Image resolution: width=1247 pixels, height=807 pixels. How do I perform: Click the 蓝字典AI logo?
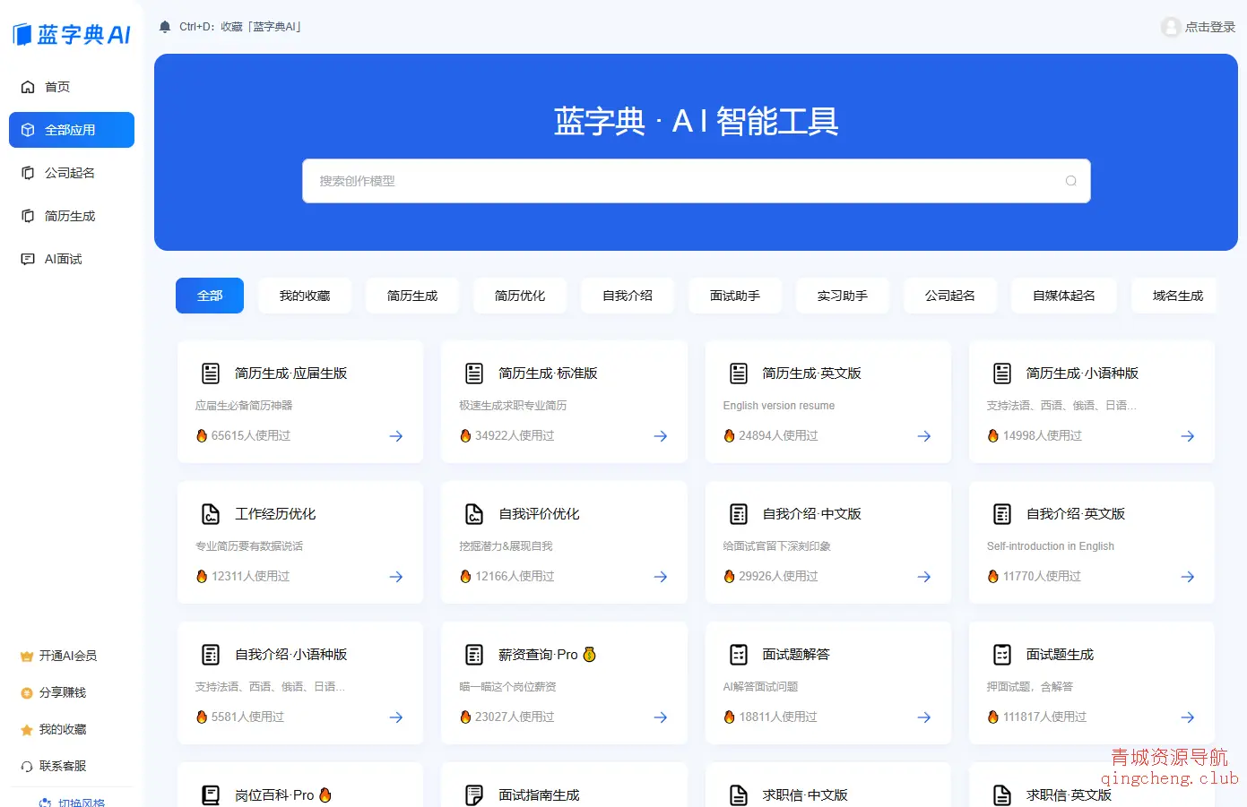[70, 33]
